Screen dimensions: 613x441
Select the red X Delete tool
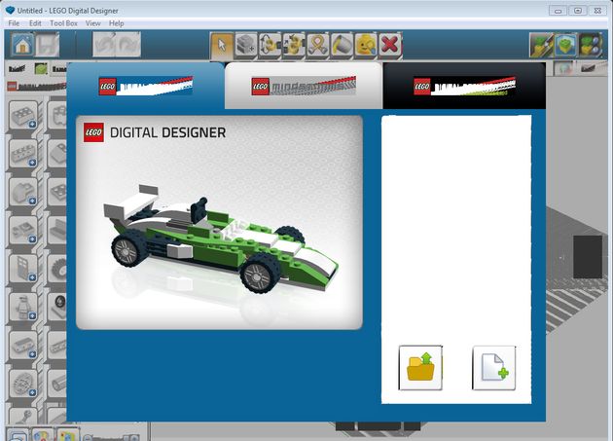click(x=390, y=46)
